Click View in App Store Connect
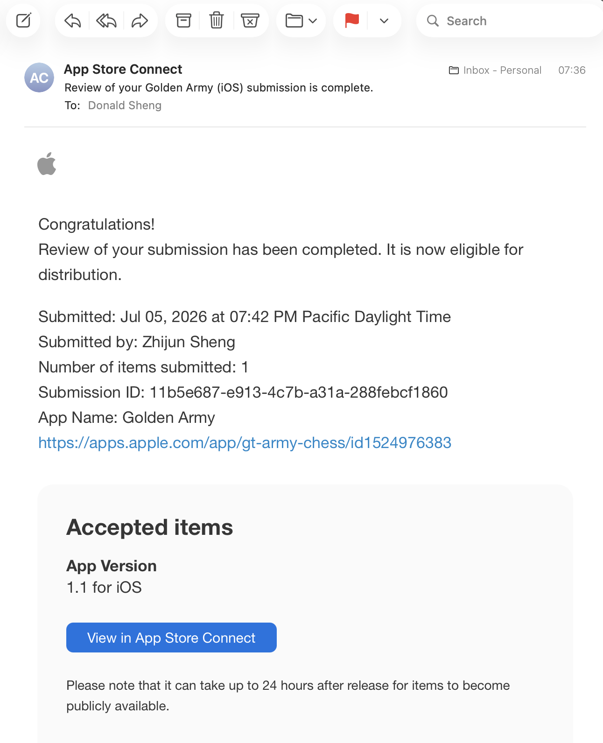This screenshot has width=603, height=743. (x=171, y=638)
